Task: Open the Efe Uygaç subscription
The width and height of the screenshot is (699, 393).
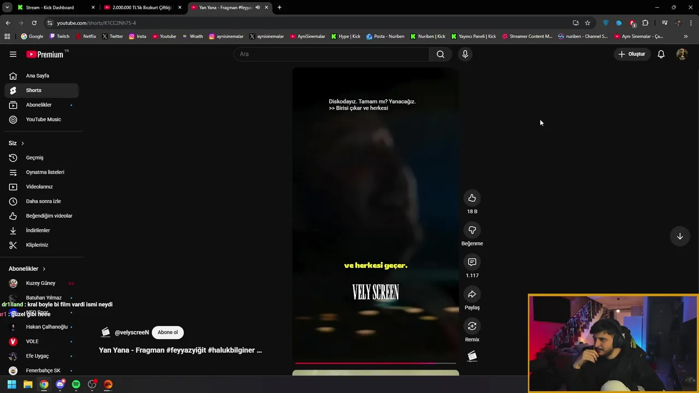Action: (x=42, y=356)
